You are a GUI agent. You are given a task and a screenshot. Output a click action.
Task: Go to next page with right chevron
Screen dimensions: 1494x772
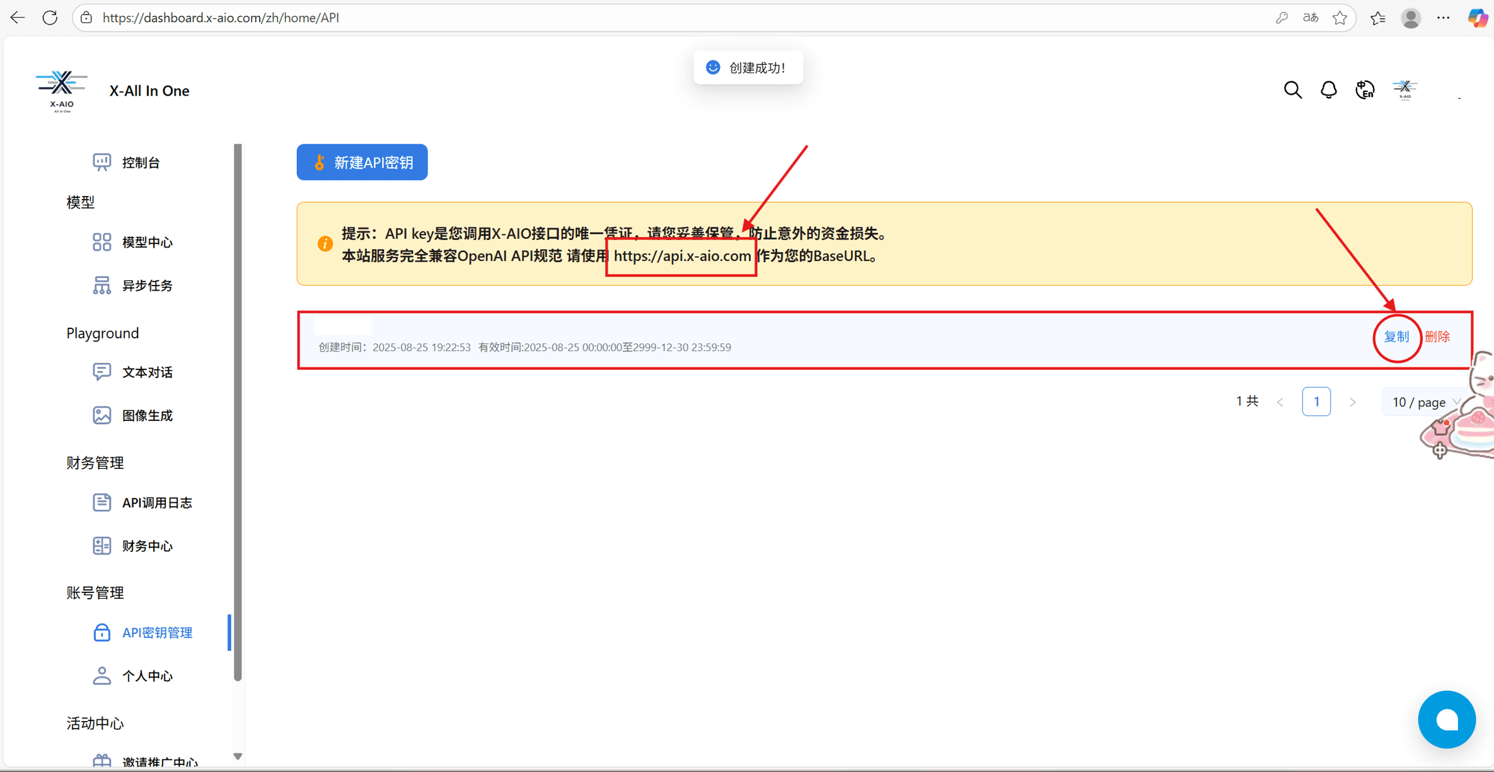pos(1352,402)
